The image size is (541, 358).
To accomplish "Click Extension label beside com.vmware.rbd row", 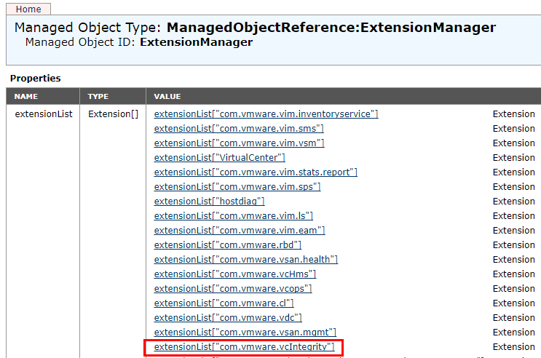I will pos(514,244).
